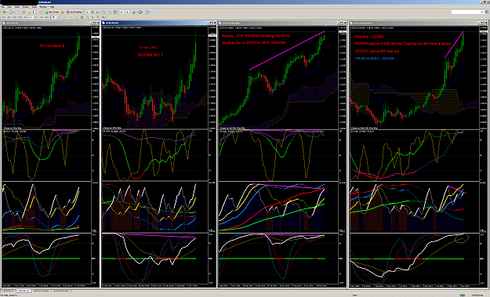Expand the Indicators dropdown arrow
This screenshot has width=490, height=297.
pyautogui.click(x=136, y=13)
